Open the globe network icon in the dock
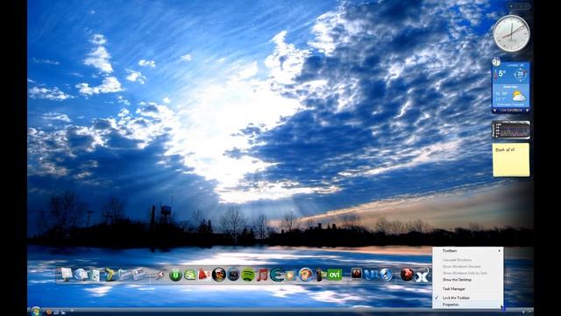Viewport: 561px width, 316px height. coord(82,275)
